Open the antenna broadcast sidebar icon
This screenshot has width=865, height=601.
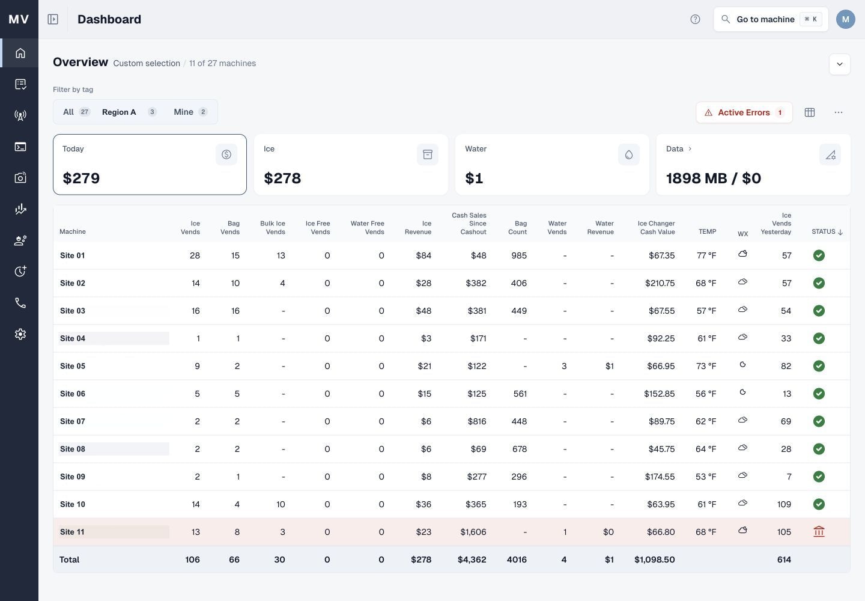(20, 115)
